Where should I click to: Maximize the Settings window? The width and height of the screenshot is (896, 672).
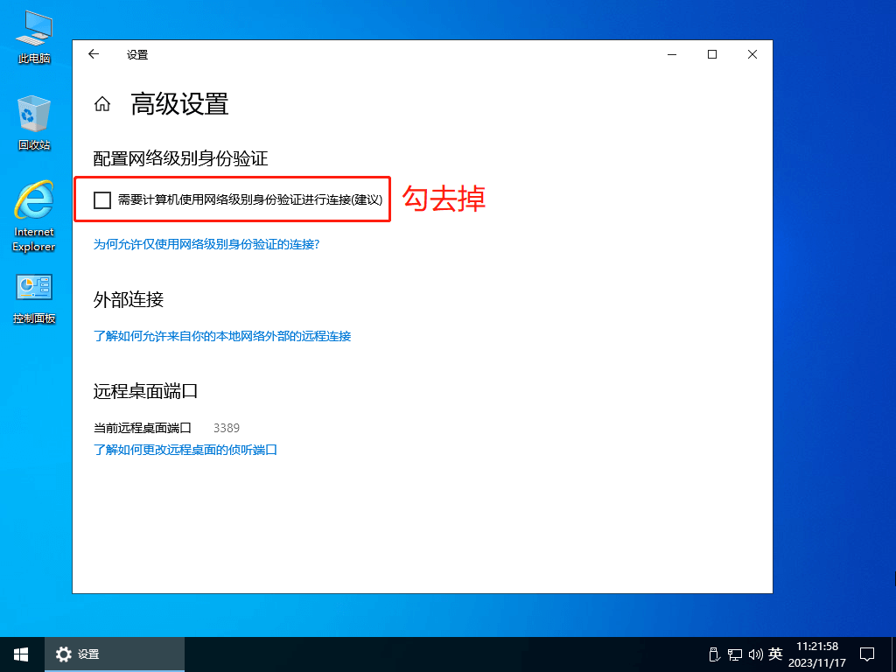712,54
